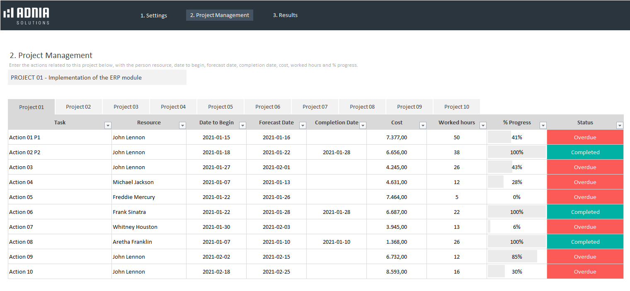
Task: Select the 2. Project Management nav button
Action: [219, 15]
